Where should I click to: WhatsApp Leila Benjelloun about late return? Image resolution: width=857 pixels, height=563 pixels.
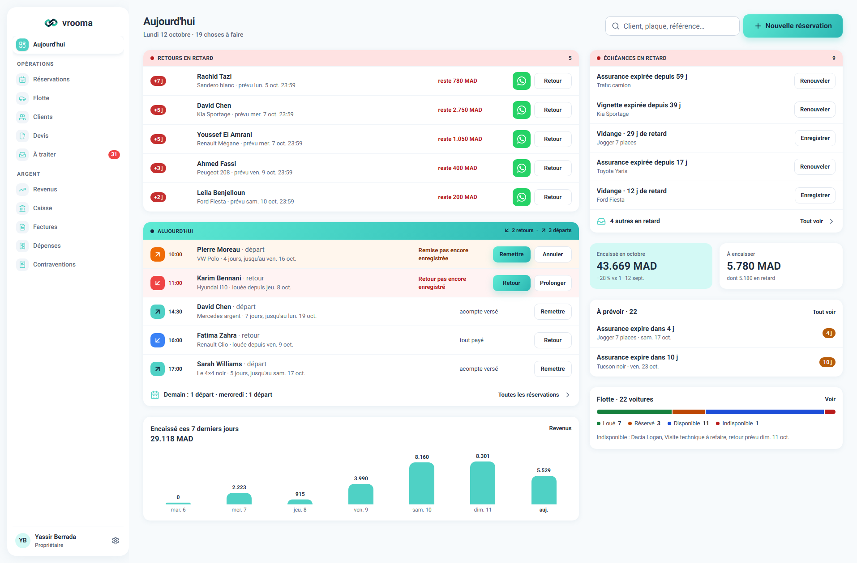[x=521, y=197]
